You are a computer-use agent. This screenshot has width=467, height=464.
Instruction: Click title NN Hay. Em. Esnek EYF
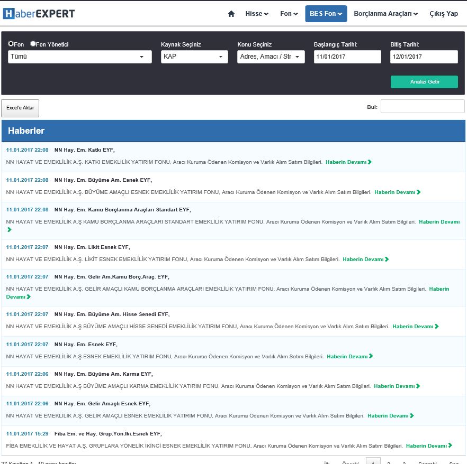[x=86, y=344]
